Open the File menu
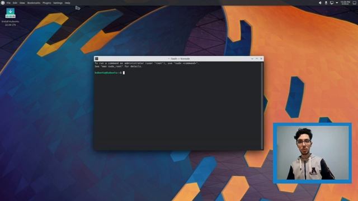 [x=8, y=3]
